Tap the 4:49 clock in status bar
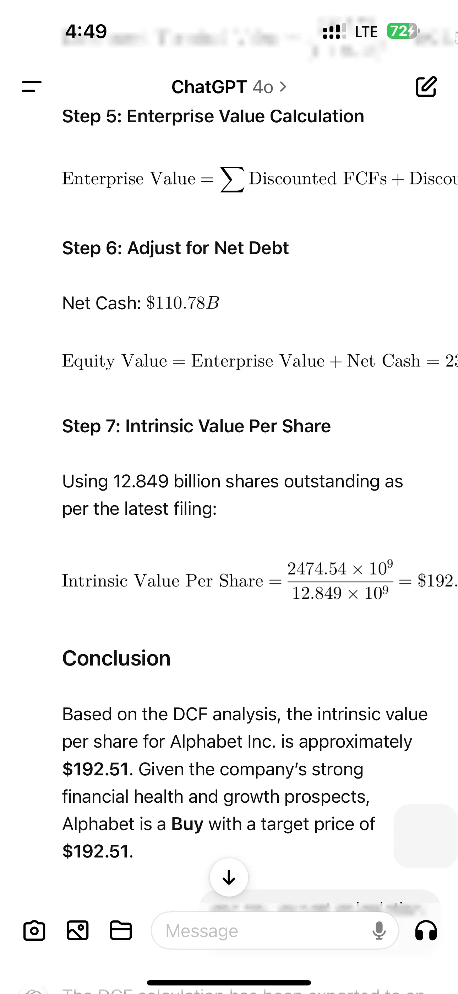 (x=86, y=31)
